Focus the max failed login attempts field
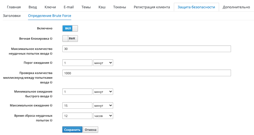 click(147, 49)
